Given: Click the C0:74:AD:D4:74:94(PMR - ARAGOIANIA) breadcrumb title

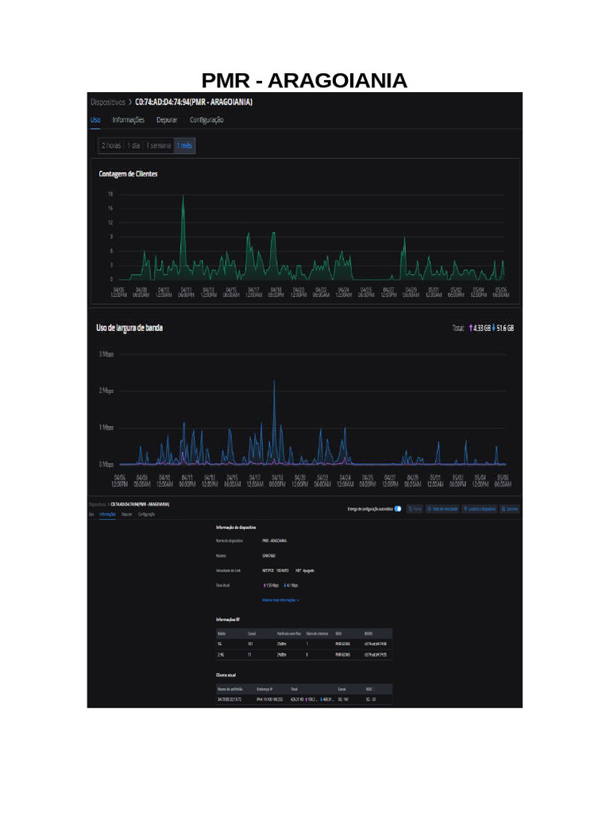Looking at the screenshot, I should pyautogui.click(x=194, y=102).
